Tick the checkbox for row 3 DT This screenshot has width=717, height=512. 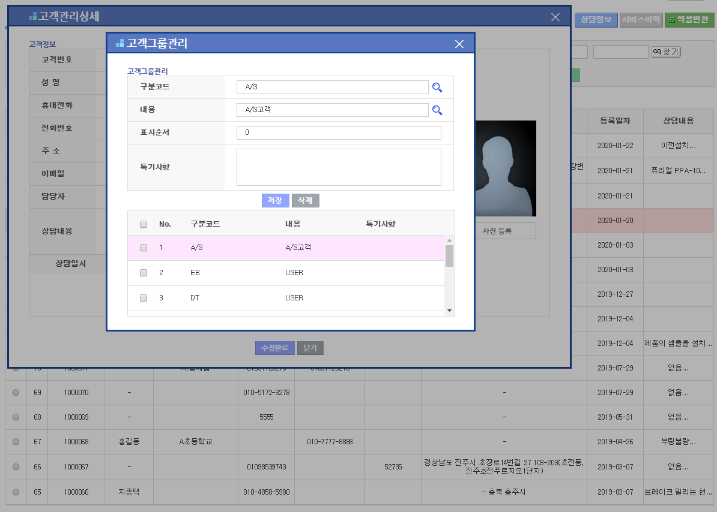[144, 298]
